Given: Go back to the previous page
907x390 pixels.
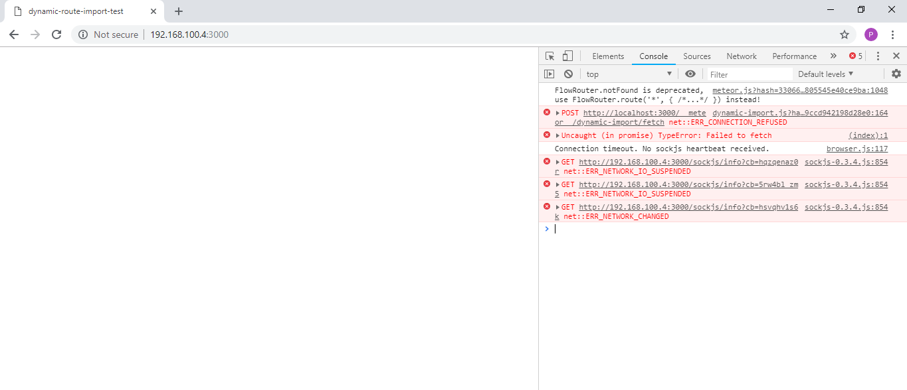Looking at the screenshot, I should (14, 34).
